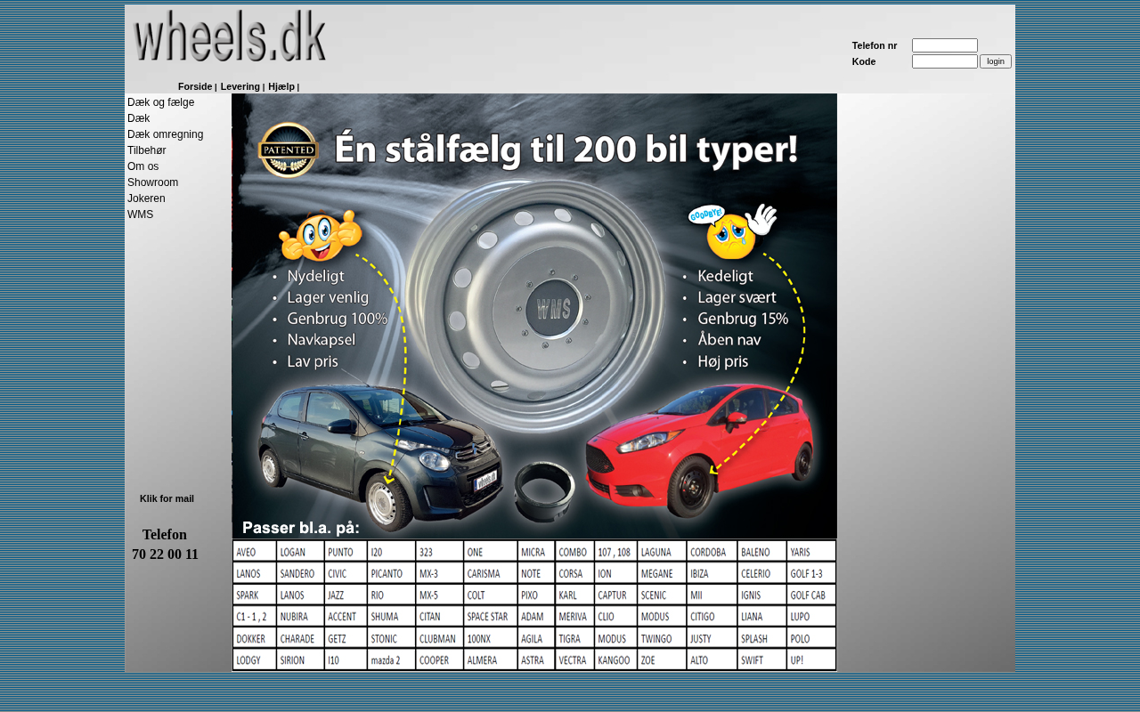Screen dimensions: 1140x712
Task: Open the Forside link
Action: [195, 86]
